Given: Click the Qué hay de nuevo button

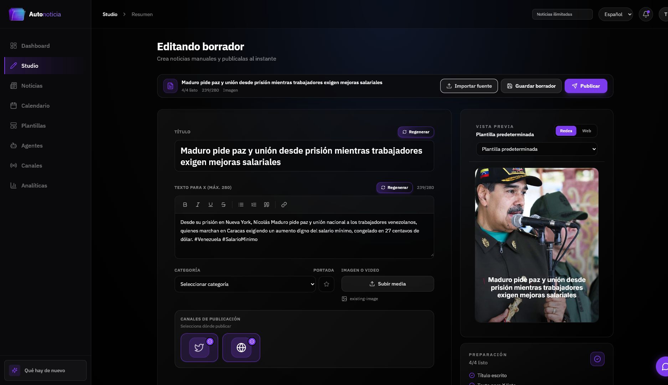Looking at the screenshot, I should coord(45,370).
